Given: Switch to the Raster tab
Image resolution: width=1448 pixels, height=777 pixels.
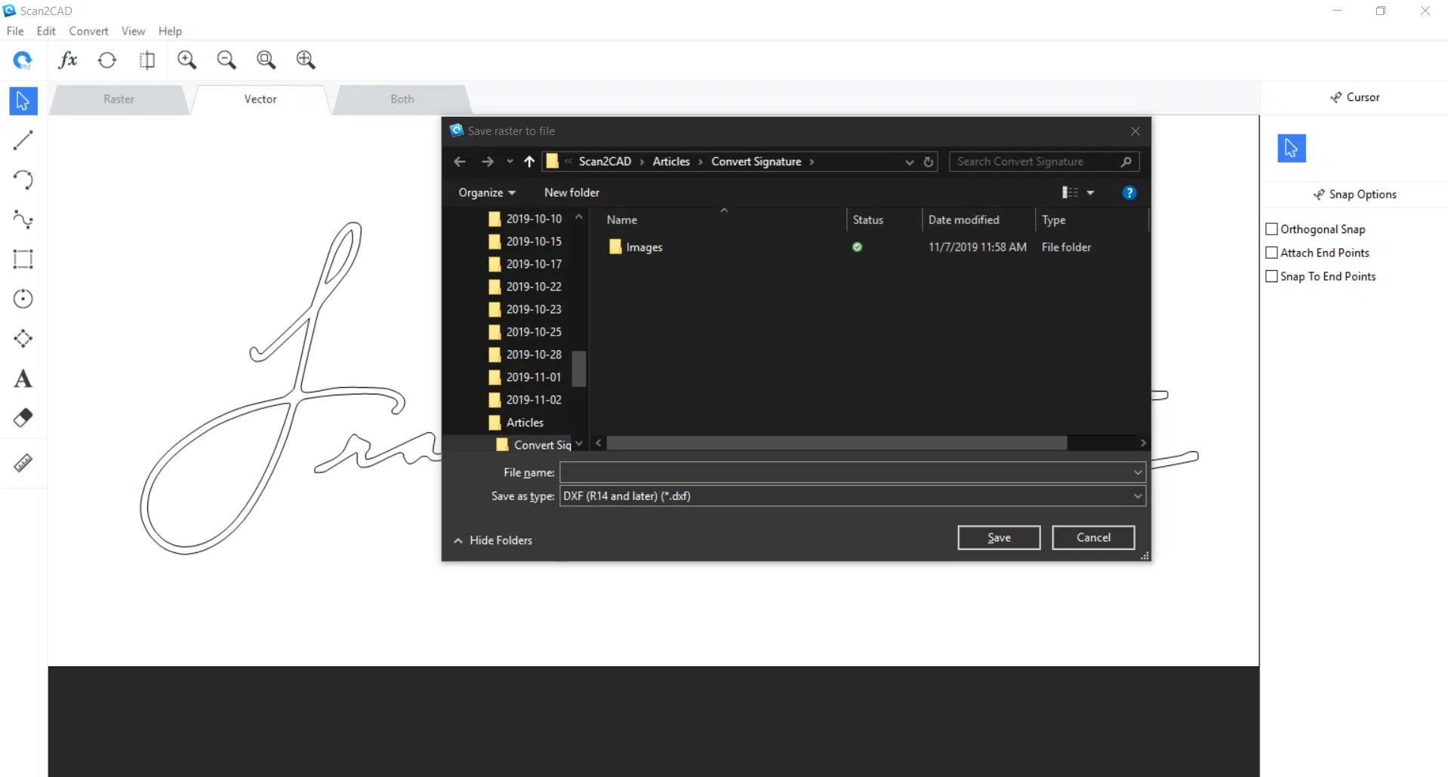Looking at the screenshot, I should click(x=118, y=99).
